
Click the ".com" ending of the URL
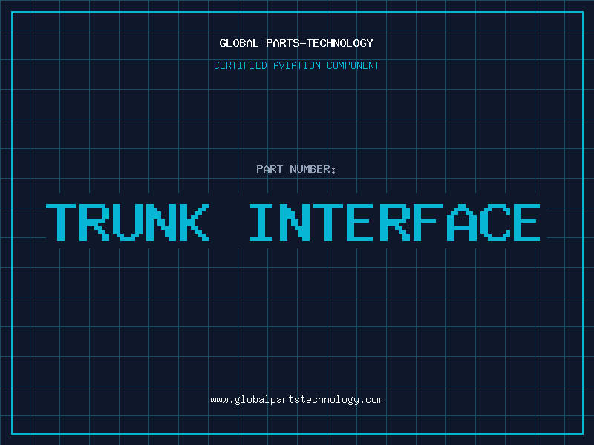[372, 400]
